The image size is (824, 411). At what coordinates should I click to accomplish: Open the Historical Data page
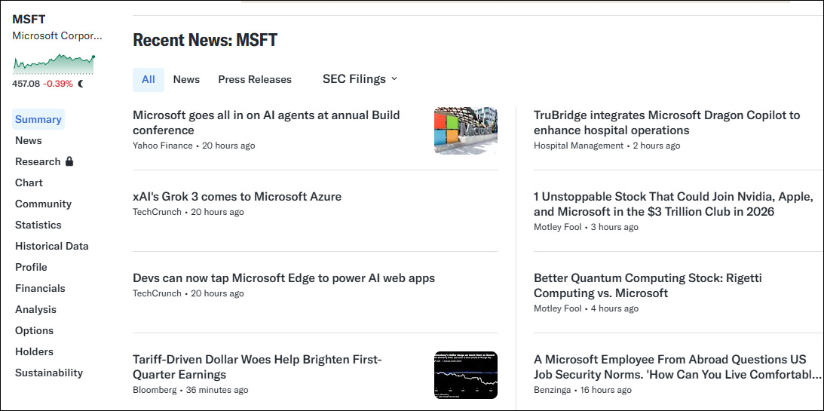click(x=52, y=246)
